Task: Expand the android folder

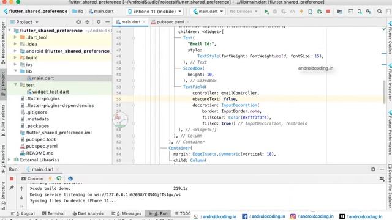Action: click(15, 51)
